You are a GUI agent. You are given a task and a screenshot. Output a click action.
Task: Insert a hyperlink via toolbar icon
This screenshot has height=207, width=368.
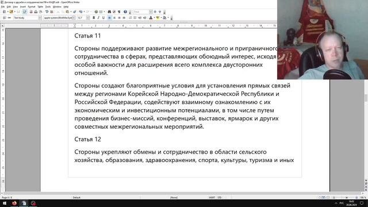[x=96, y=11]
